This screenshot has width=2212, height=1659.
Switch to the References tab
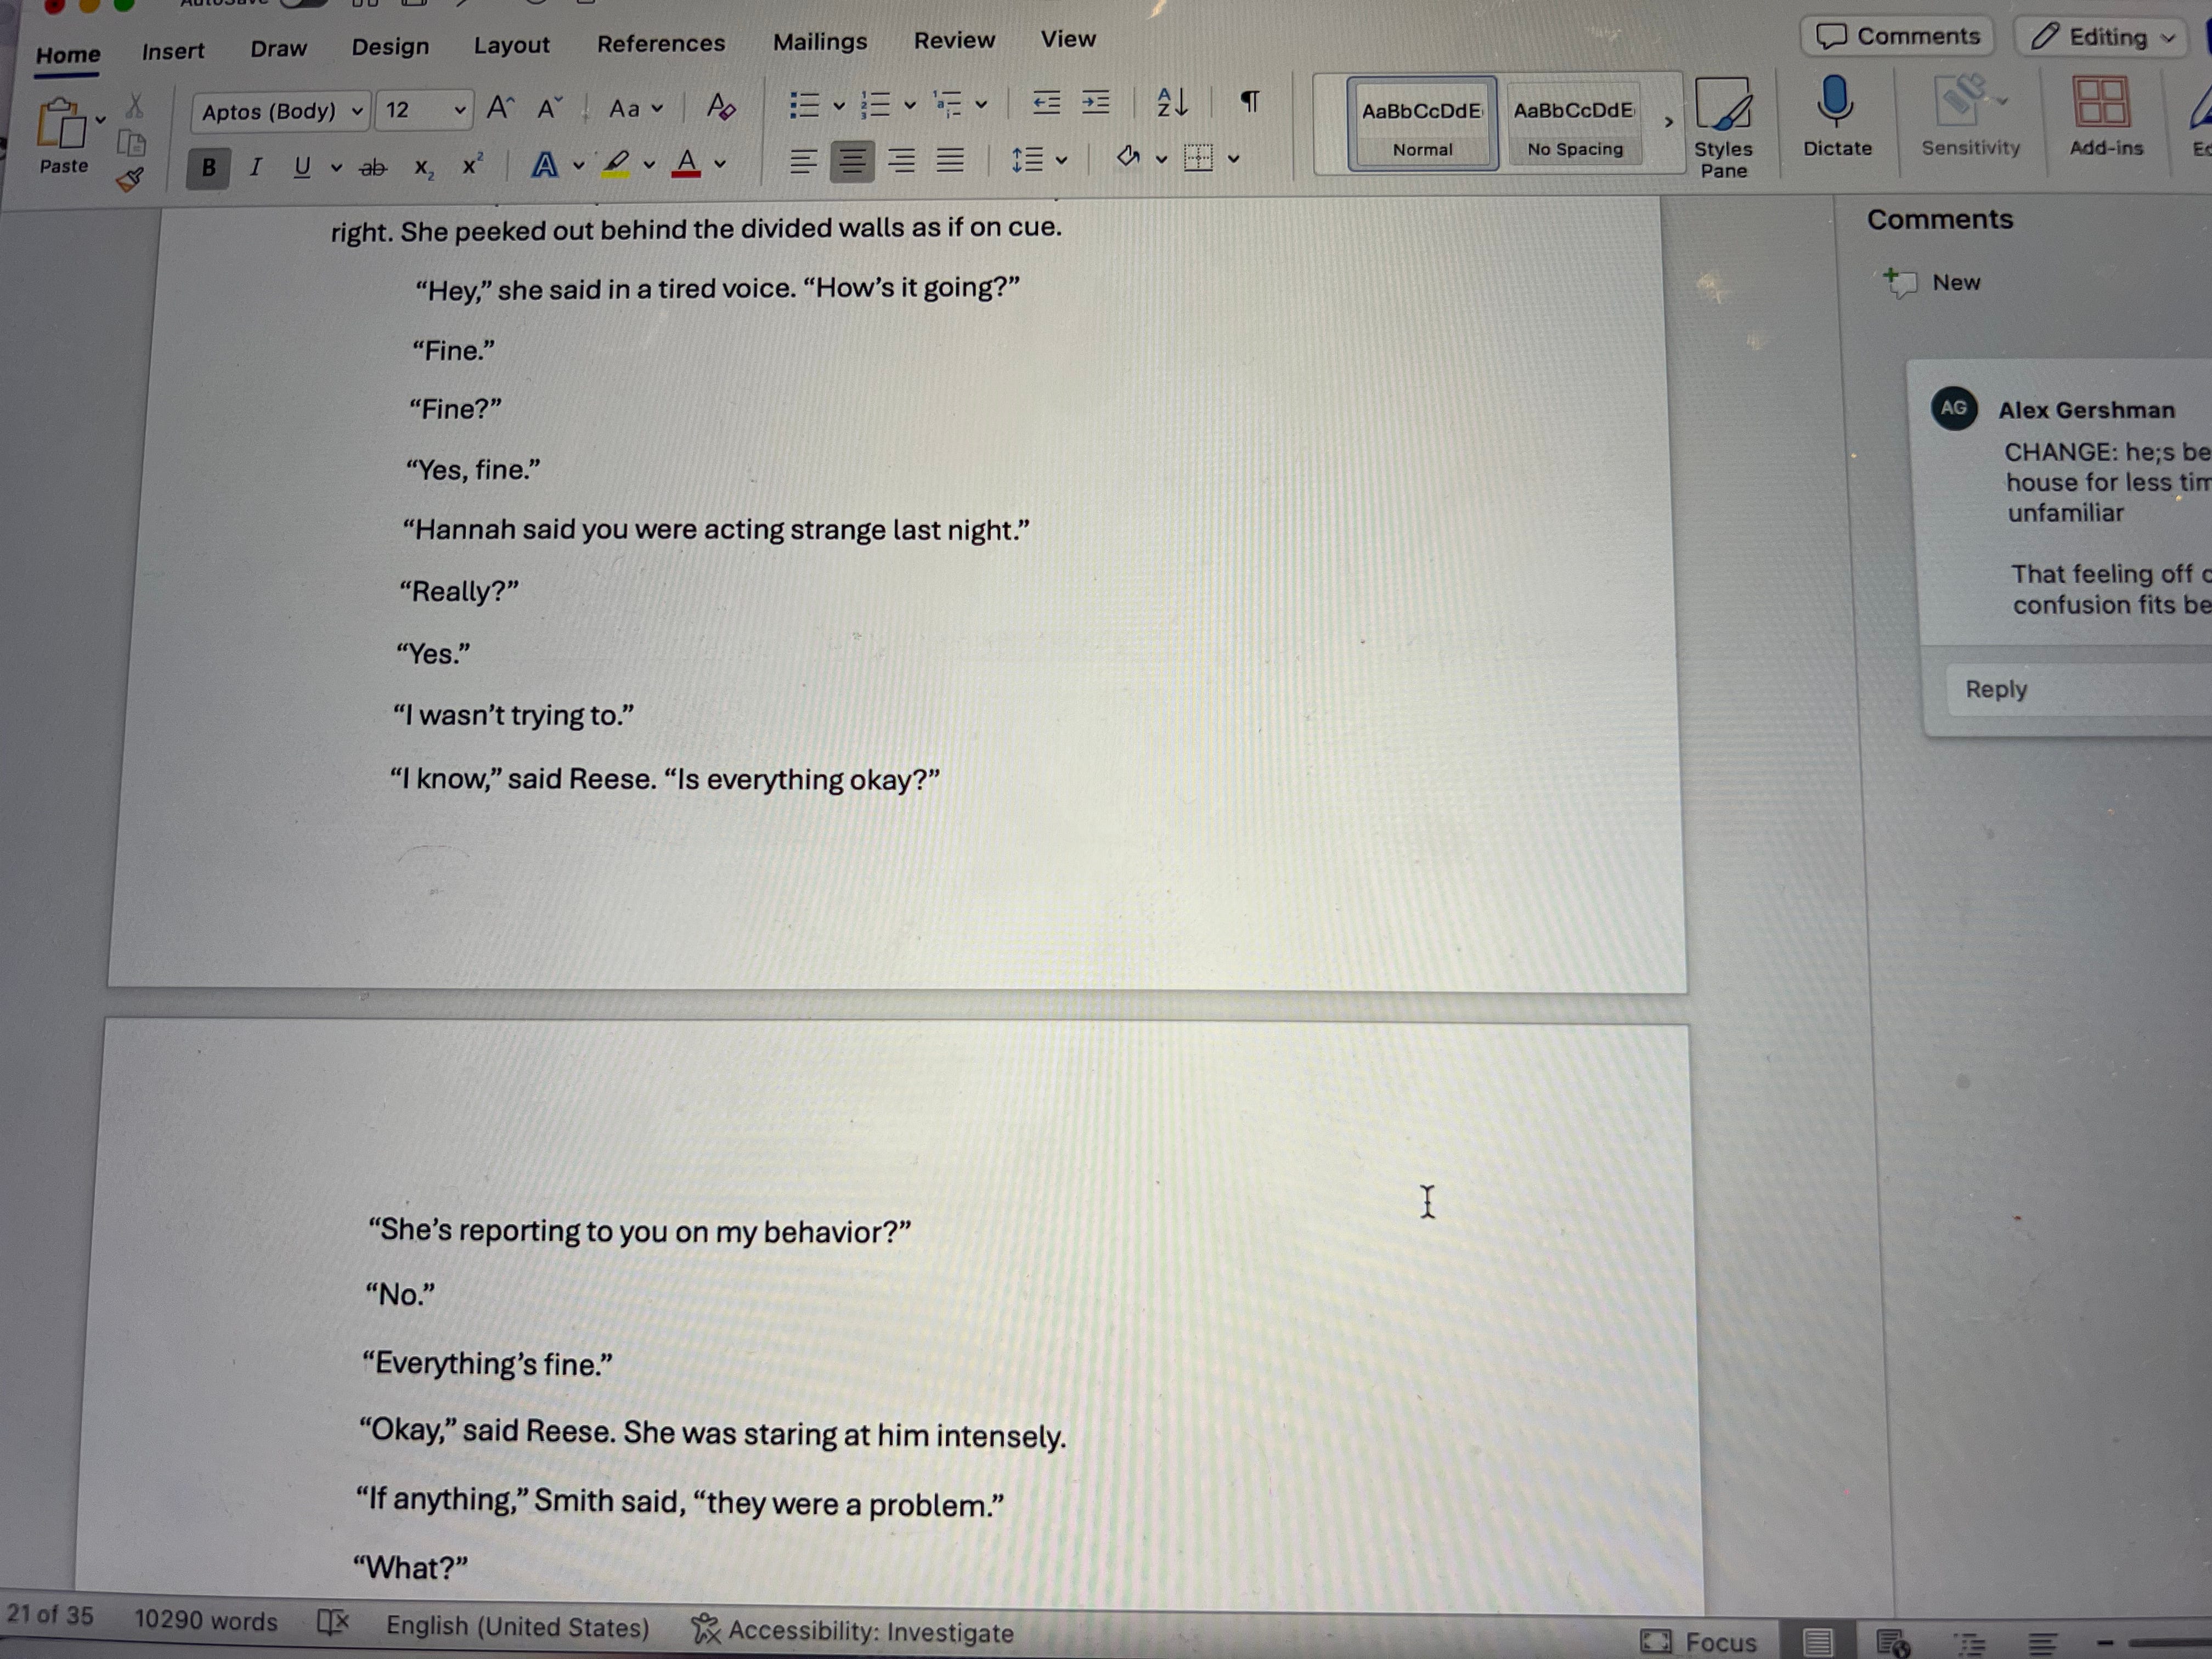coord(660,44)
